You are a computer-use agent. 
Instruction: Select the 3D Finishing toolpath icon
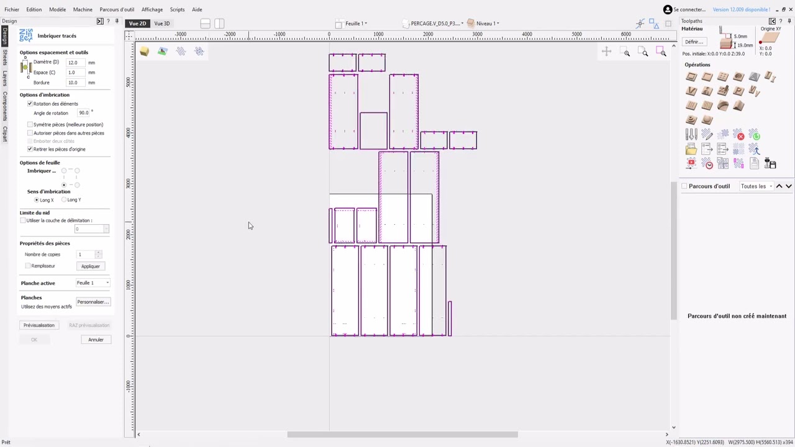coord(707,120)
